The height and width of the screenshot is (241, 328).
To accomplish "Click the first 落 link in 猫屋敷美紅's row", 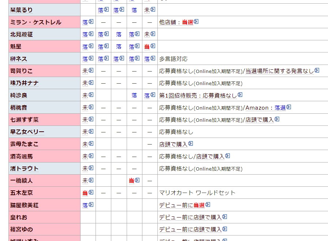I will coord(85,205).
